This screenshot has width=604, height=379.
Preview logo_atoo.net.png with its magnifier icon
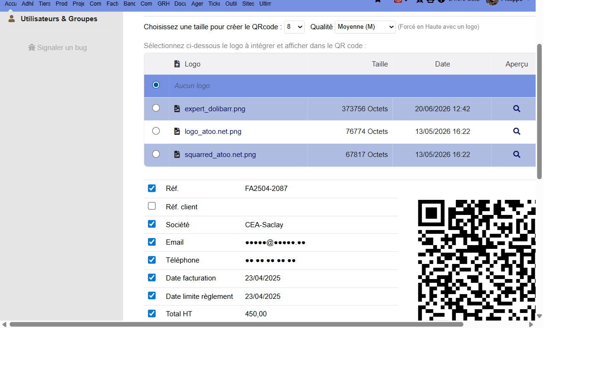(517, 132)
